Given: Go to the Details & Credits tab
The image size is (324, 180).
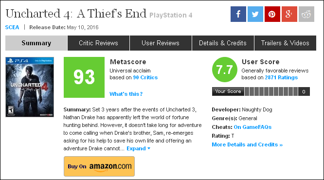Looking at the screenshot, I should pyautogui.click(x=223, y=43).
